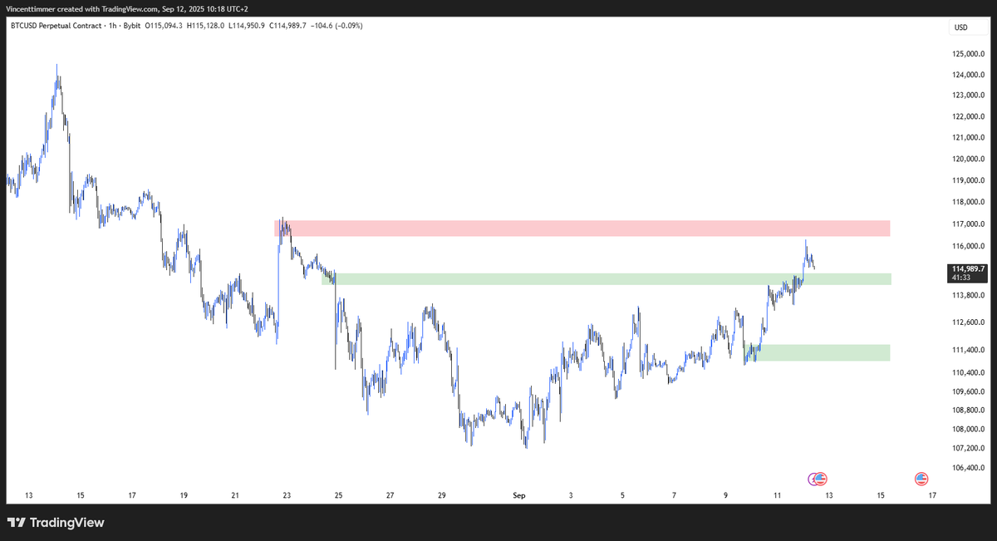This screenshot has height=541, width=997.
Task: Click the 122,000.0 price axis label
Action: (970, 117)
